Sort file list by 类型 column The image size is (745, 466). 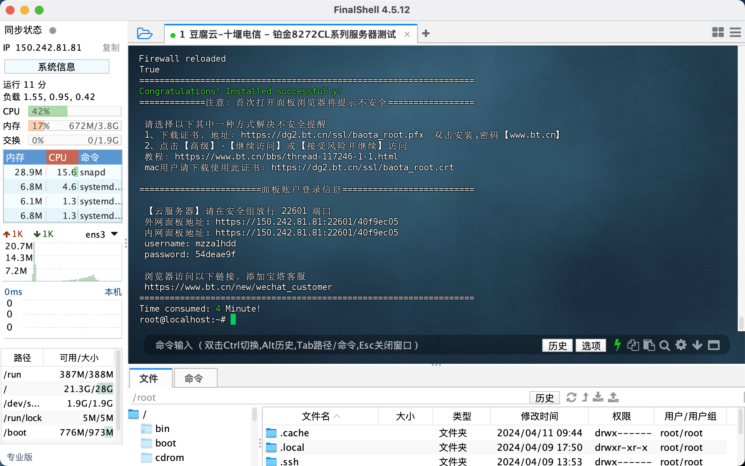[x=462, y=416]
